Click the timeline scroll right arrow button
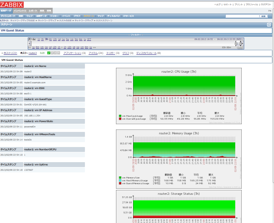This screenshot has height=223, width=274. click(x=242, y=44)
